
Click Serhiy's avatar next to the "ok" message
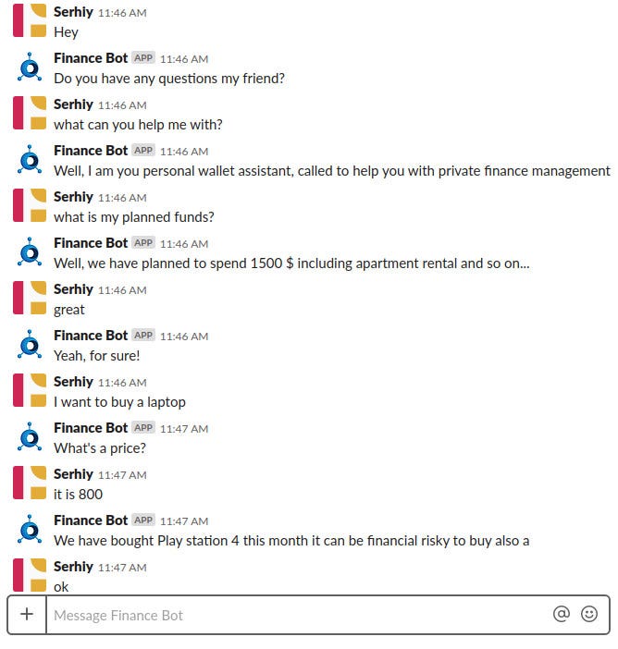click(30, 575)
